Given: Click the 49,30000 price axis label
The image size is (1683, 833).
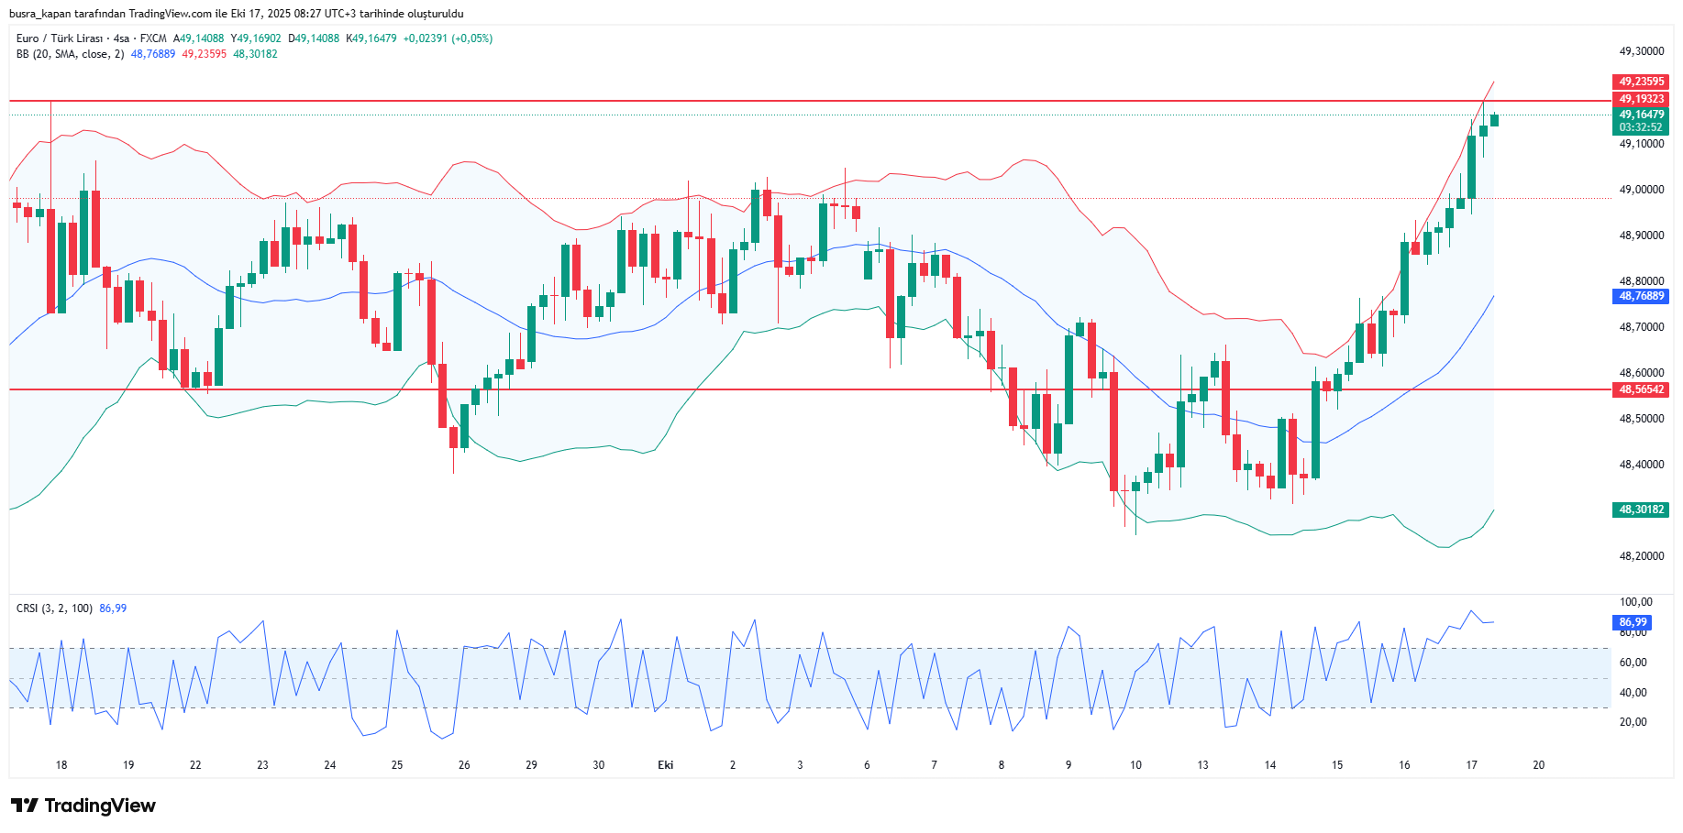Looking at the screenshot, I should [1641, 51].
